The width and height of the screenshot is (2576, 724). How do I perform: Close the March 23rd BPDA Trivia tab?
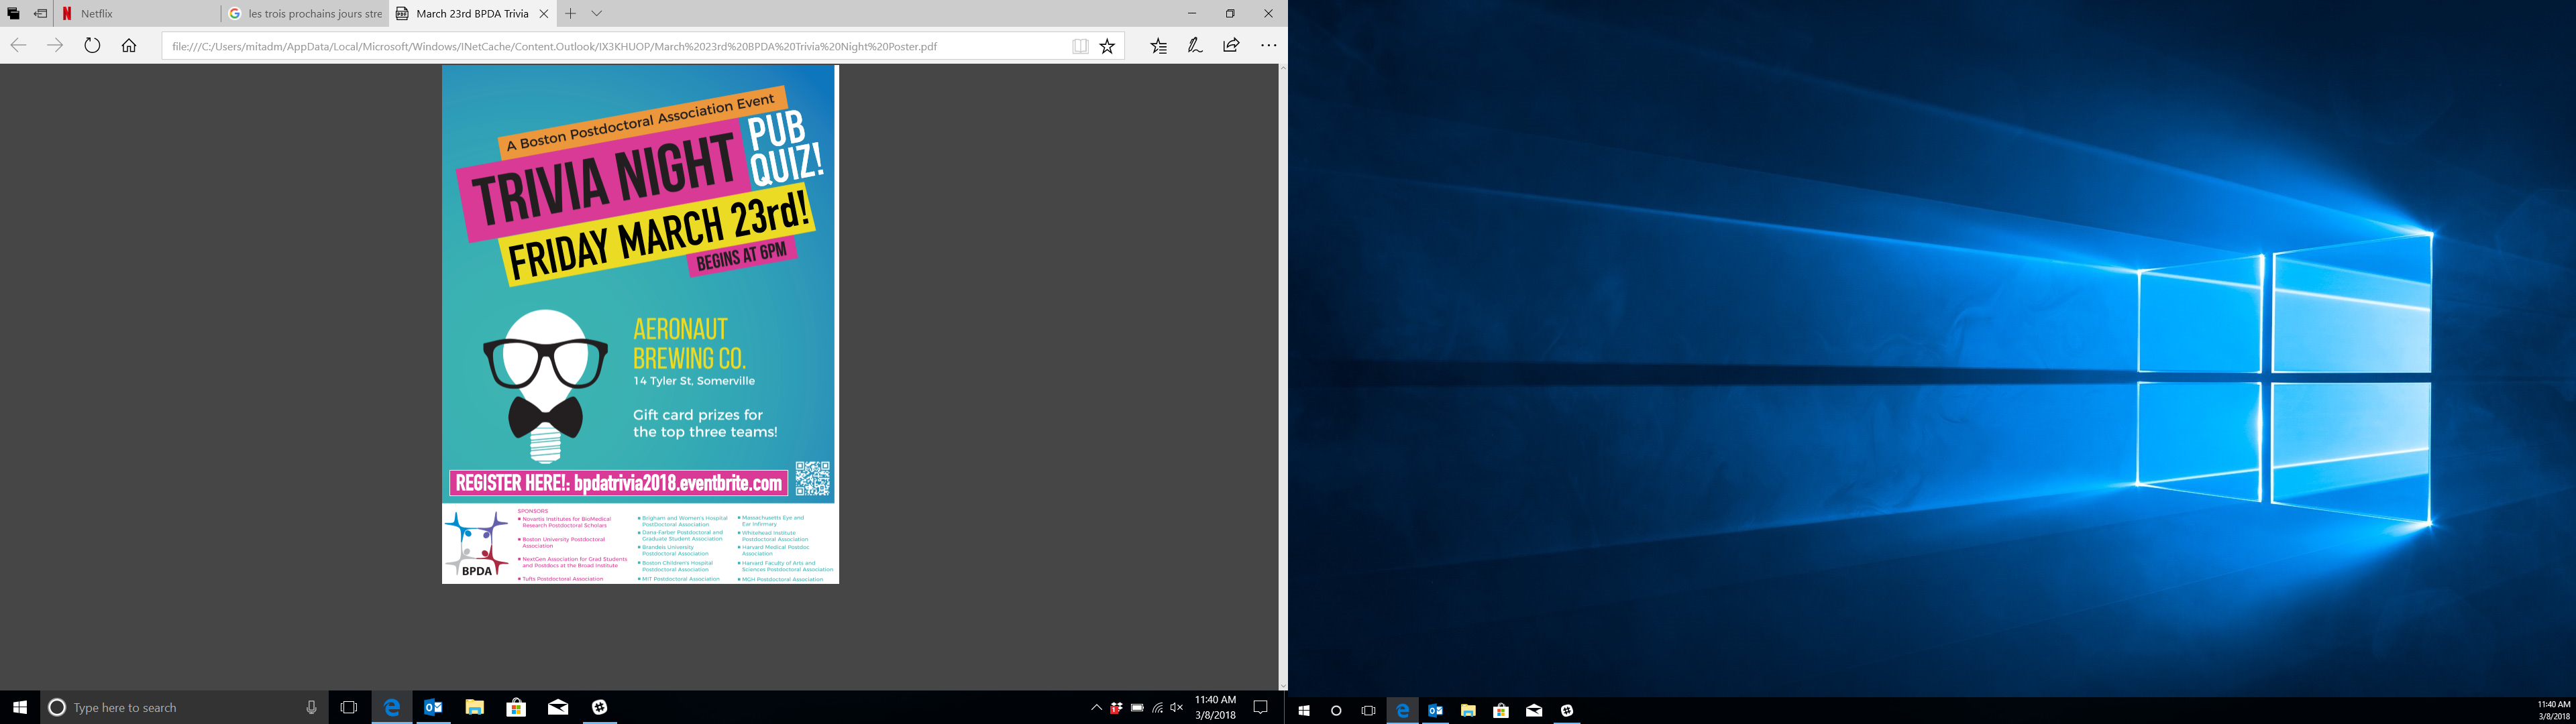tap(543, 14)
